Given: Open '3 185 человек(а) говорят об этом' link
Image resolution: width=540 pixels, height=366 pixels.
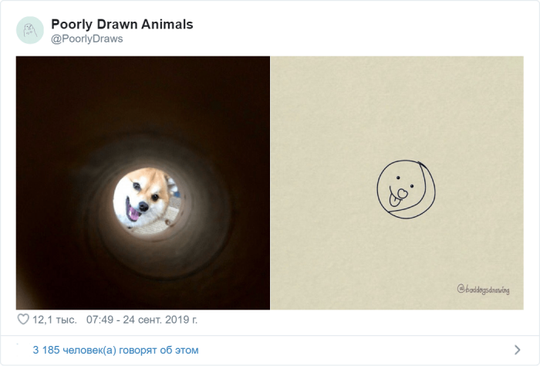Looking at the screenshot, I should 116,350.
